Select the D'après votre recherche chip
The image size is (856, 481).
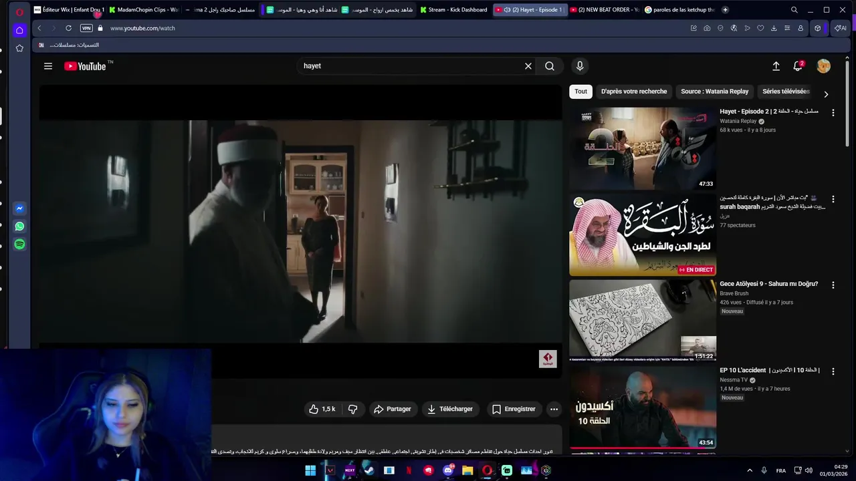click(634, 92)
